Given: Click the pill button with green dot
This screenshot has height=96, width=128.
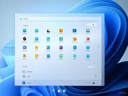Looking at the screenshot, I should (92, 25).
